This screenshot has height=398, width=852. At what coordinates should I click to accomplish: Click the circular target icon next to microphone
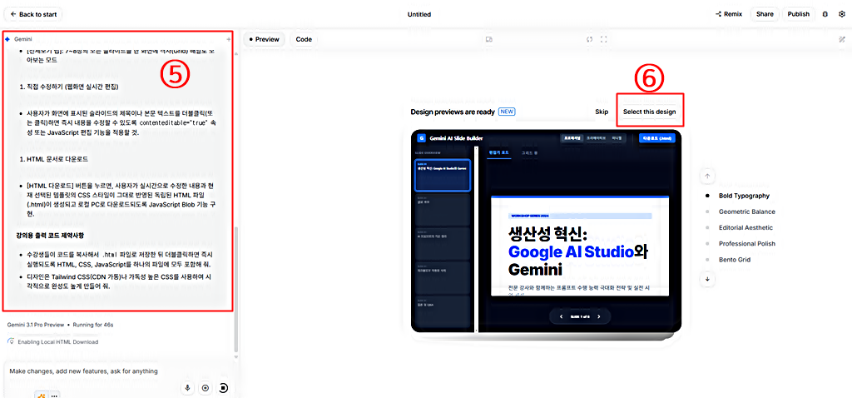206,388
